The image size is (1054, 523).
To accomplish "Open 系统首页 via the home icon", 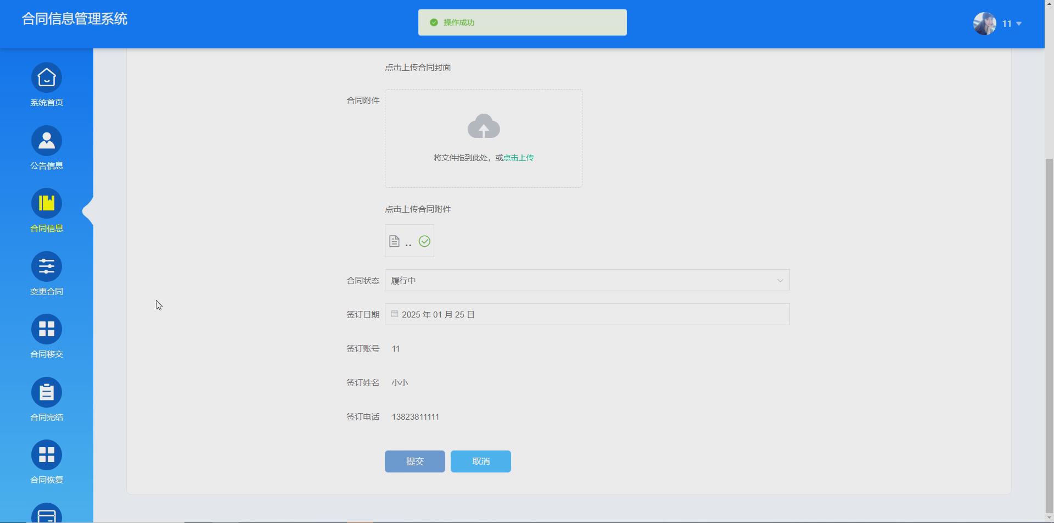I will 46,78.
